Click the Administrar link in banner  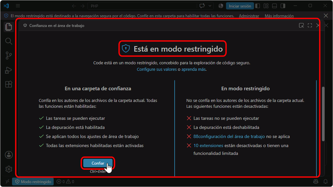point(249,16)
